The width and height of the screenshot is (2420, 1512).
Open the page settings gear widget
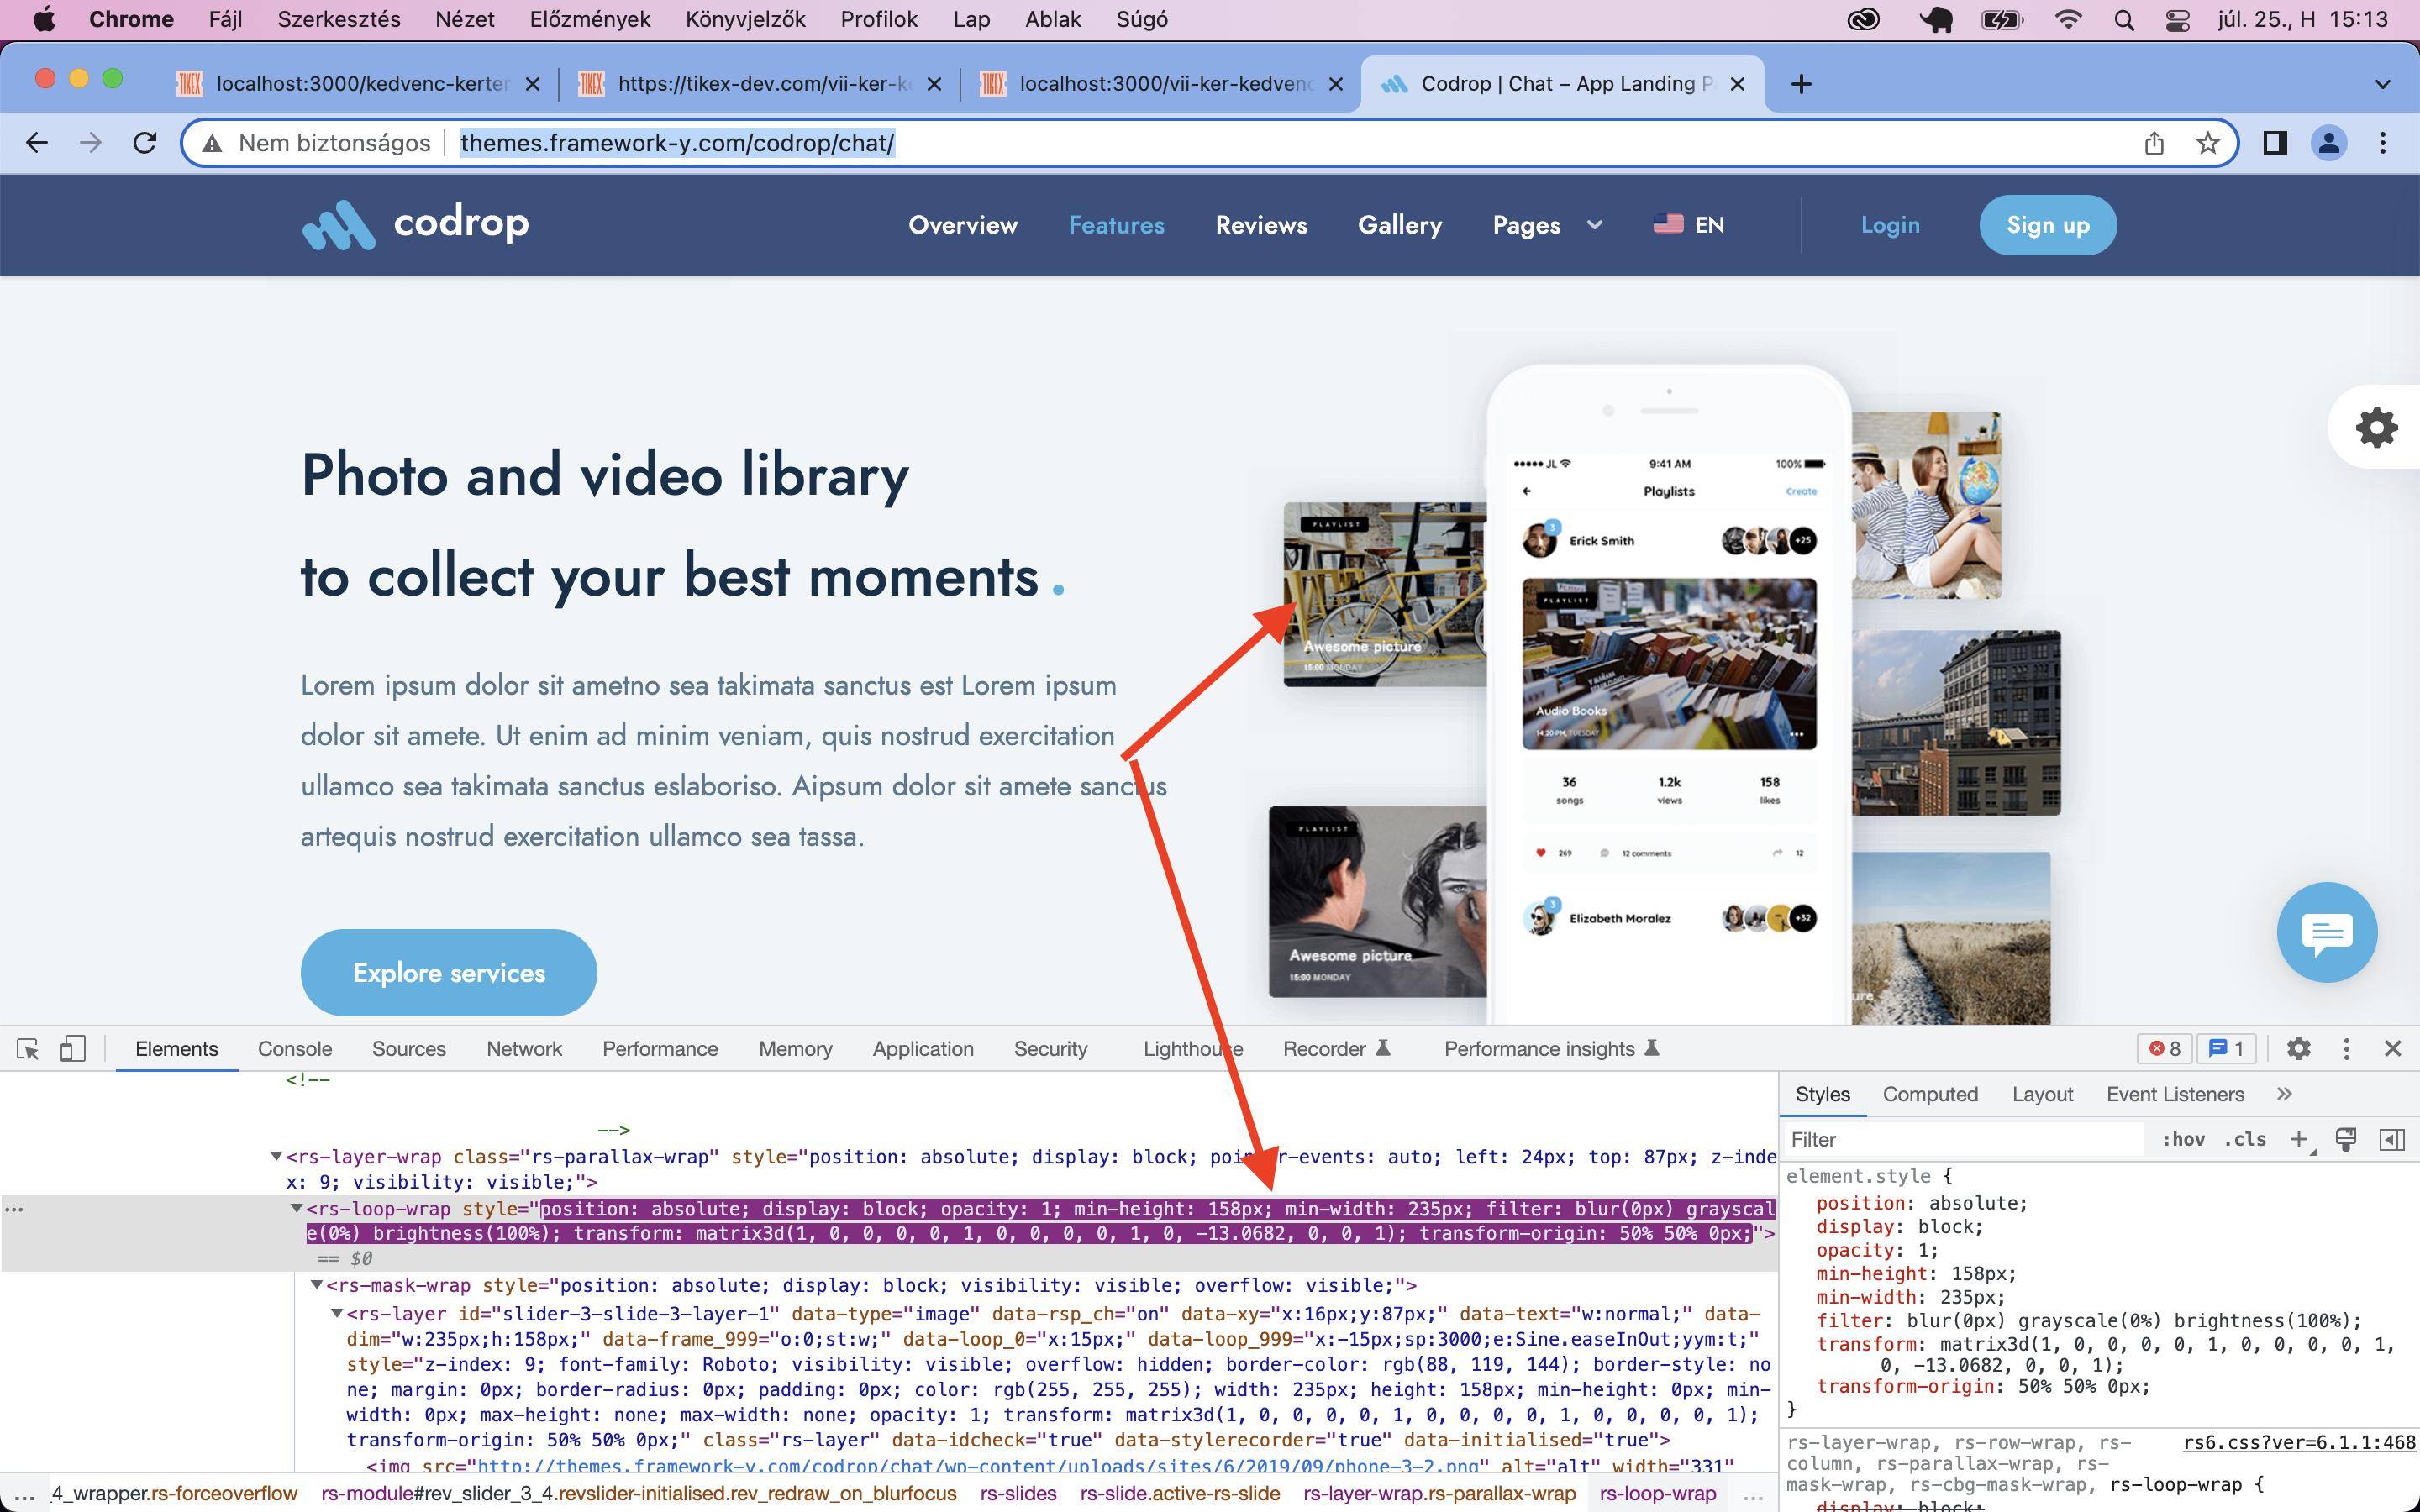2376,428
